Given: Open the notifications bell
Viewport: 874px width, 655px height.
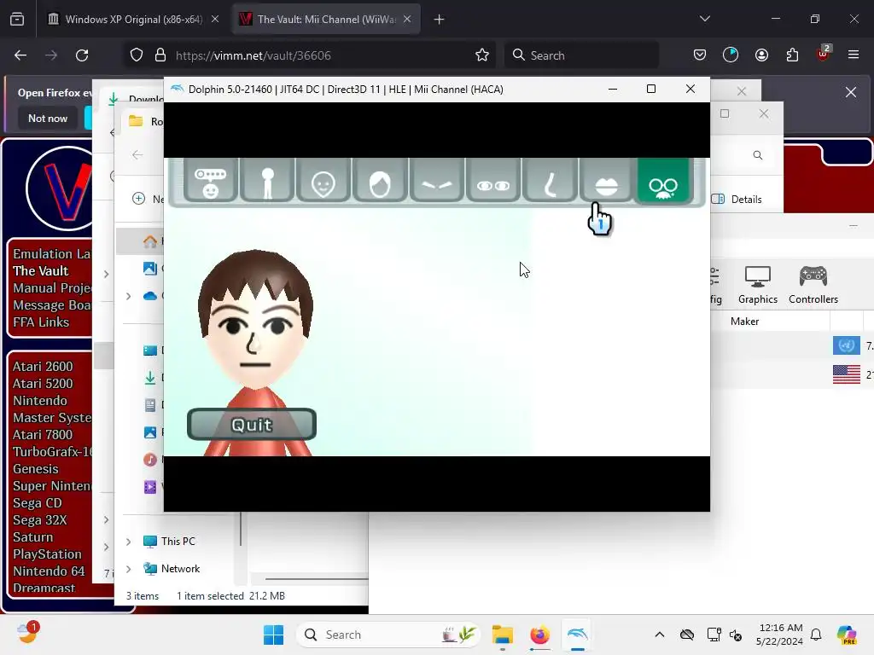Looking at the screenshot, I should (x=816, y=635).
